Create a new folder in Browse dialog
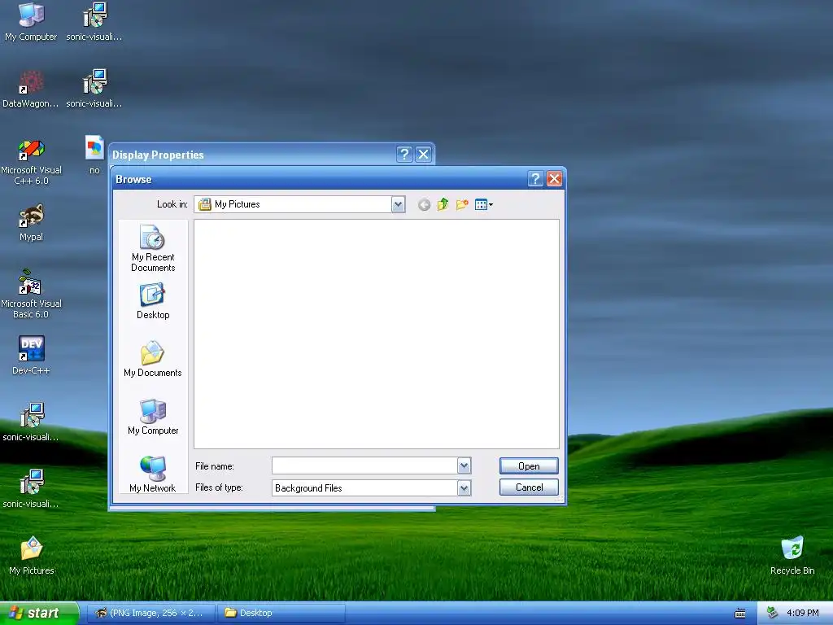Image resolution: width=833 pixels, height=625 pixels. 462,204
